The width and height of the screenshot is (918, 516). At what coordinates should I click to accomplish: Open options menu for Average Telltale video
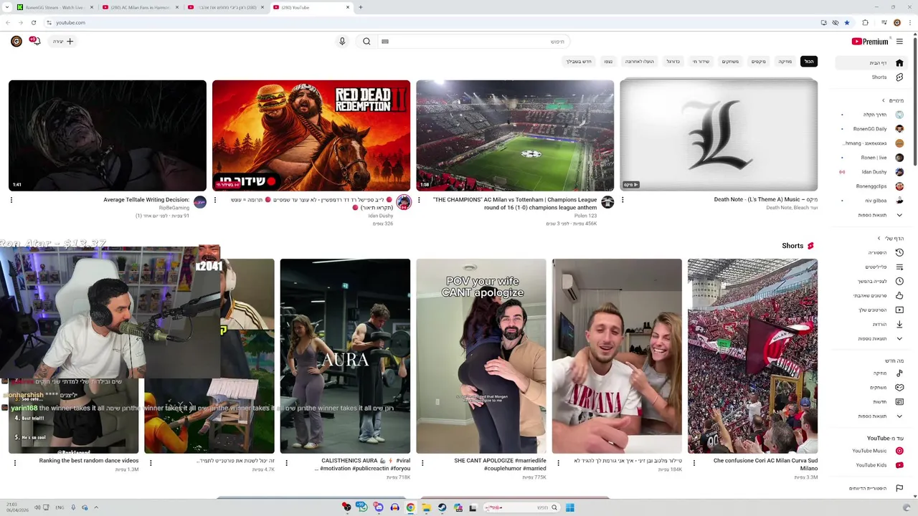point(11,200)
